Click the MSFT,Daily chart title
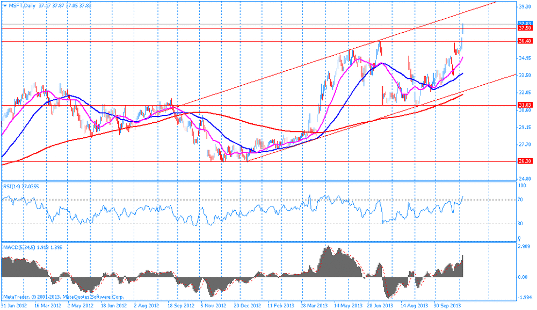 click(x=22, y=6)
